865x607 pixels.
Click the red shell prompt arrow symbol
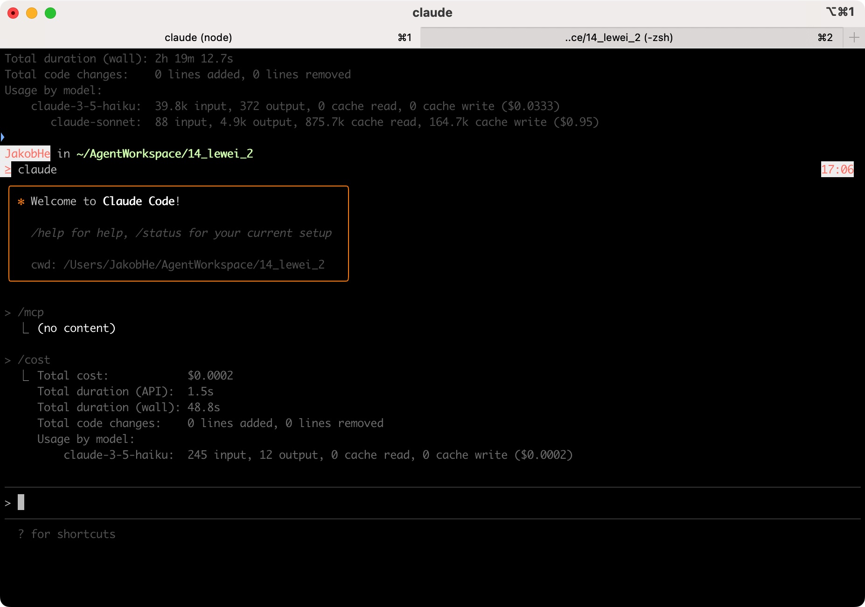pos(7,170)
